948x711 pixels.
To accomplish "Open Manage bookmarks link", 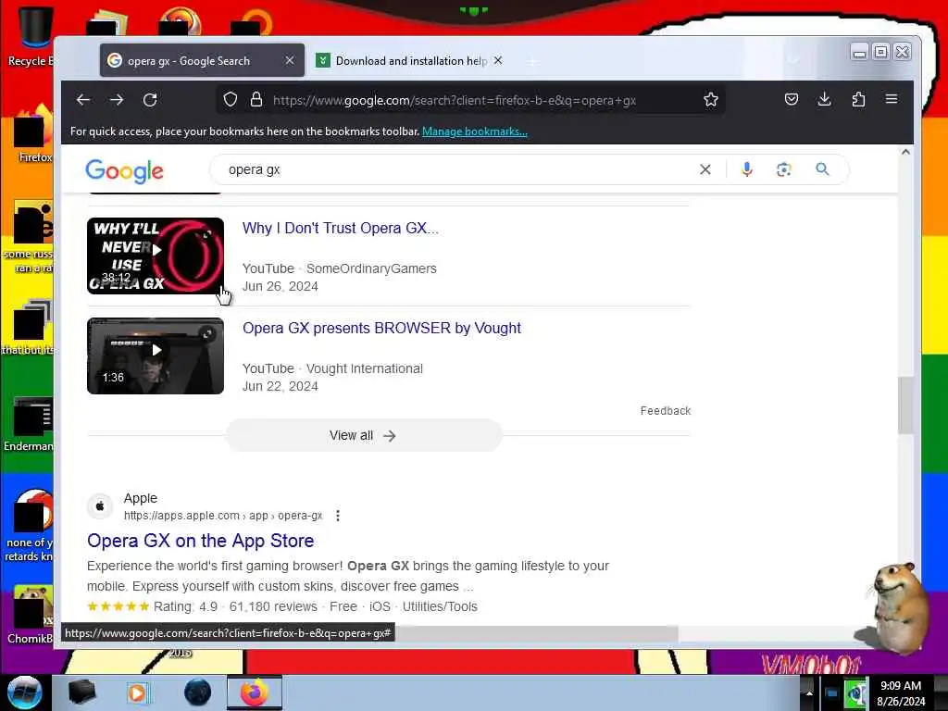I will click(x=475, y=131).
